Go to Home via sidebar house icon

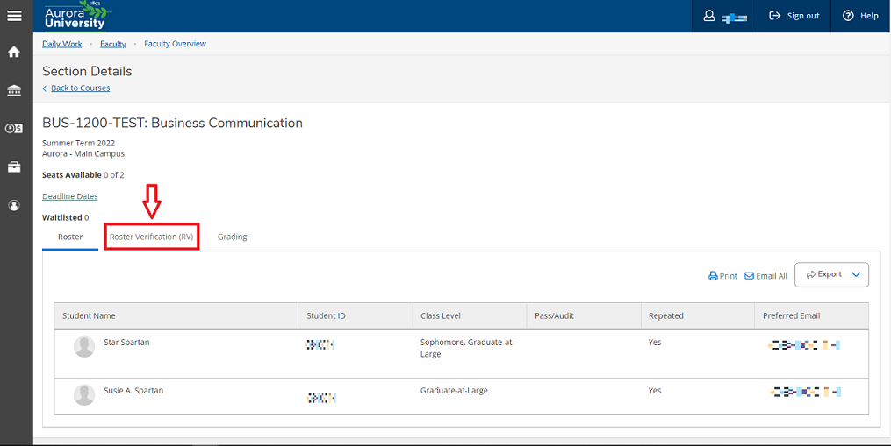[14, 53]
